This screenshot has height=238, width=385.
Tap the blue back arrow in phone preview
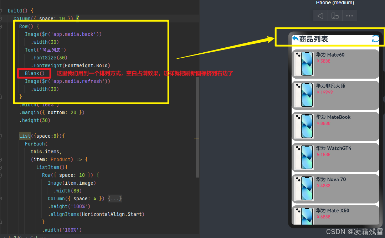click(x=295, y=39)
